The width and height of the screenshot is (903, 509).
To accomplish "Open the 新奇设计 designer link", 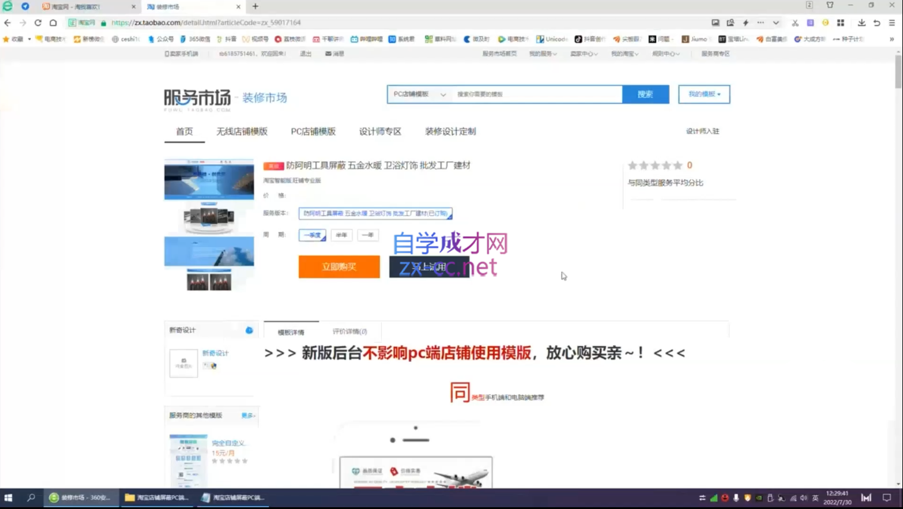I will point(215,353).
